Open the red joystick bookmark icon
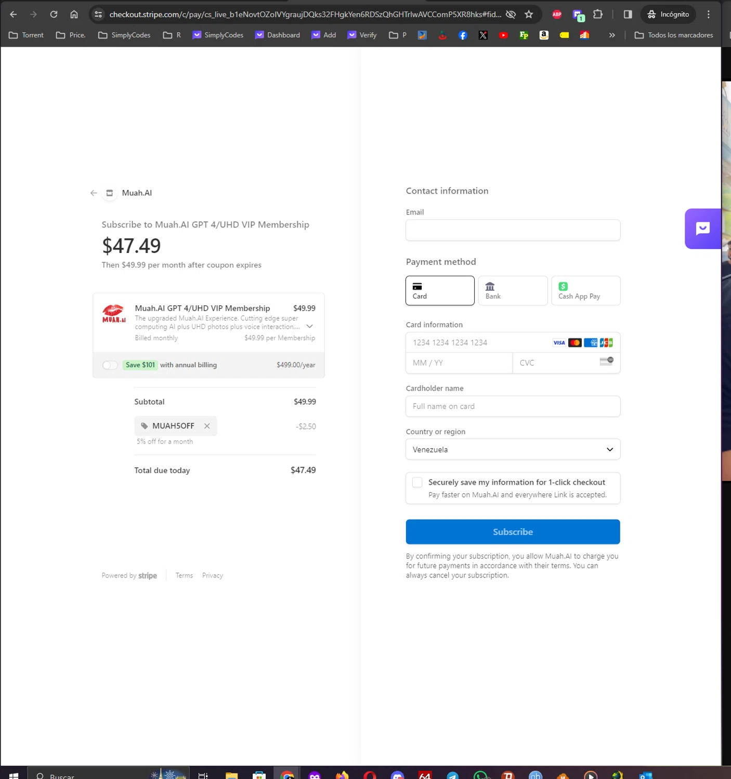Image resolution: width=731 pixels, height=779 pixels. (x=442, y=35)
